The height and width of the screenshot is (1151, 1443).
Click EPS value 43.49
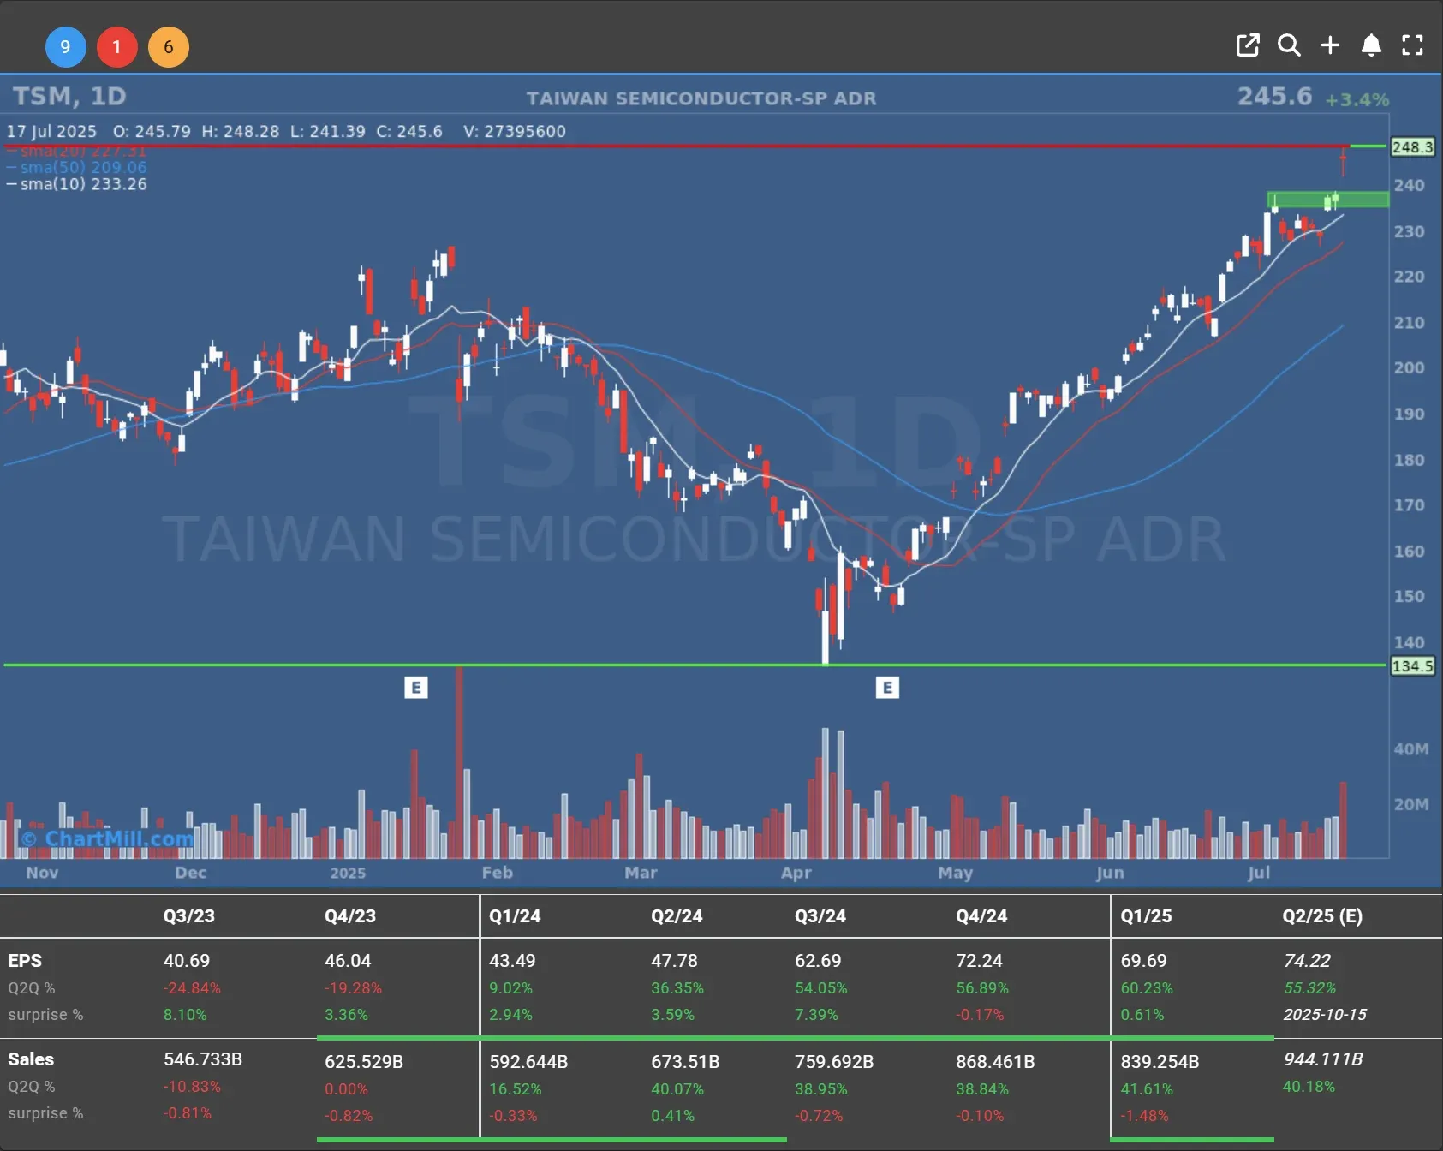click(x=512, y=961)
